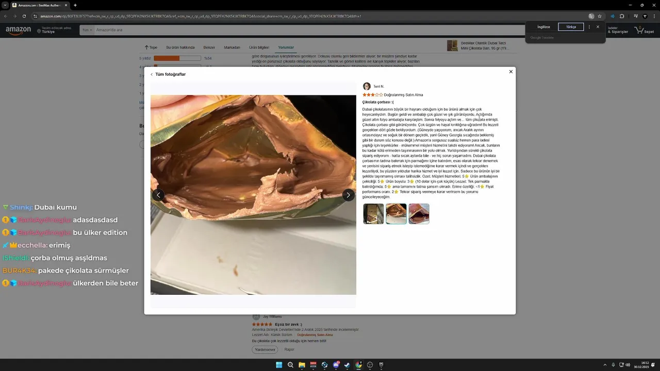Select the second review photo thumbnail
This screenshot has height=371, width=660.
pos(396,214)
